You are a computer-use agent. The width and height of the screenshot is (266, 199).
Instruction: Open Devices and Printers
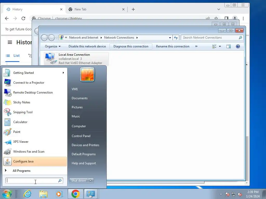[x=85, y=145]
